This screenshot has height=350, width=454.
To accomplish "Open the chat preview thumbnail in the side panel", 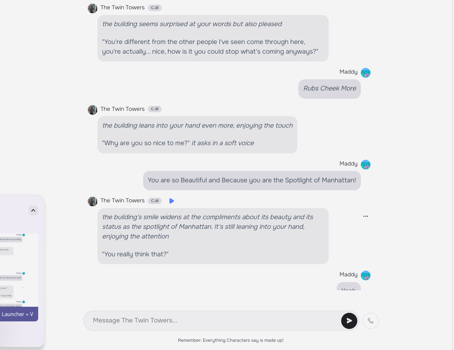I will [19, 270].
